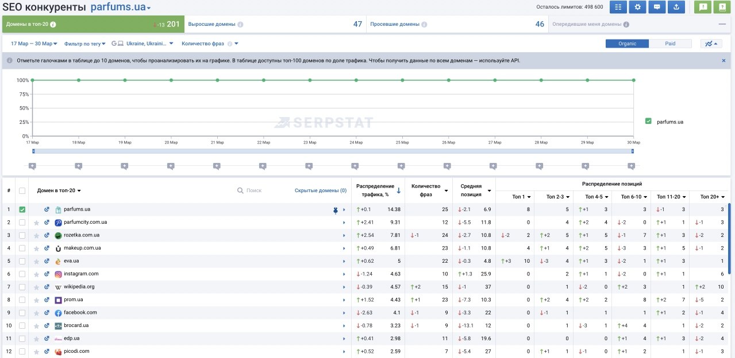Open the Количество фраз filter dropdown
This screenshot has height=358, width=735.
point(209,44)
